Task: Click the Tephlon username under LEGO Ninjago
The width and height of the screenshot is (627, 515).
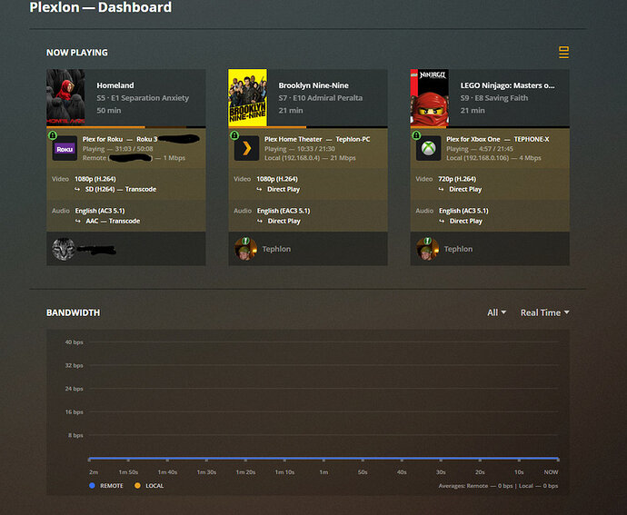Action: (x=458, y=249)
